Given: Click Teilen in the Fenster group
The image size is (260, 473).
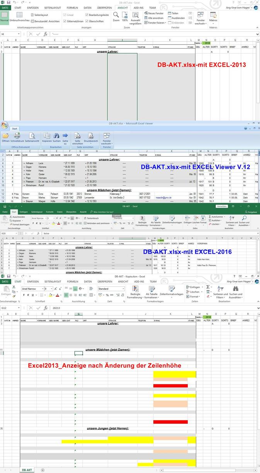Looking at the screenshot, I should [173, 13].
